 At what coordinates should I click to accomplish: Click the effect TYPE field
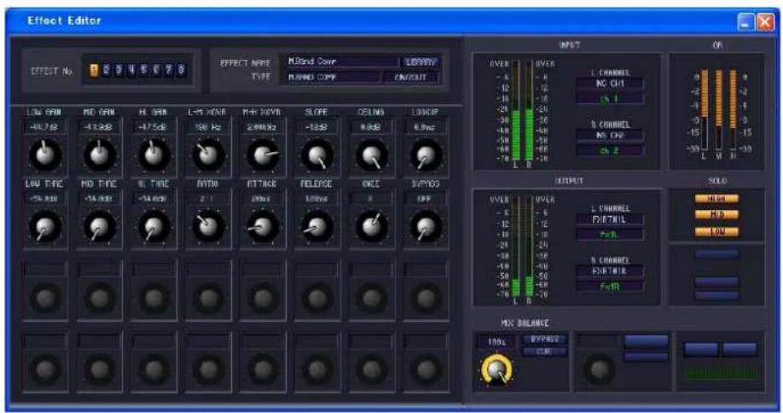click(x=332, y=78)
